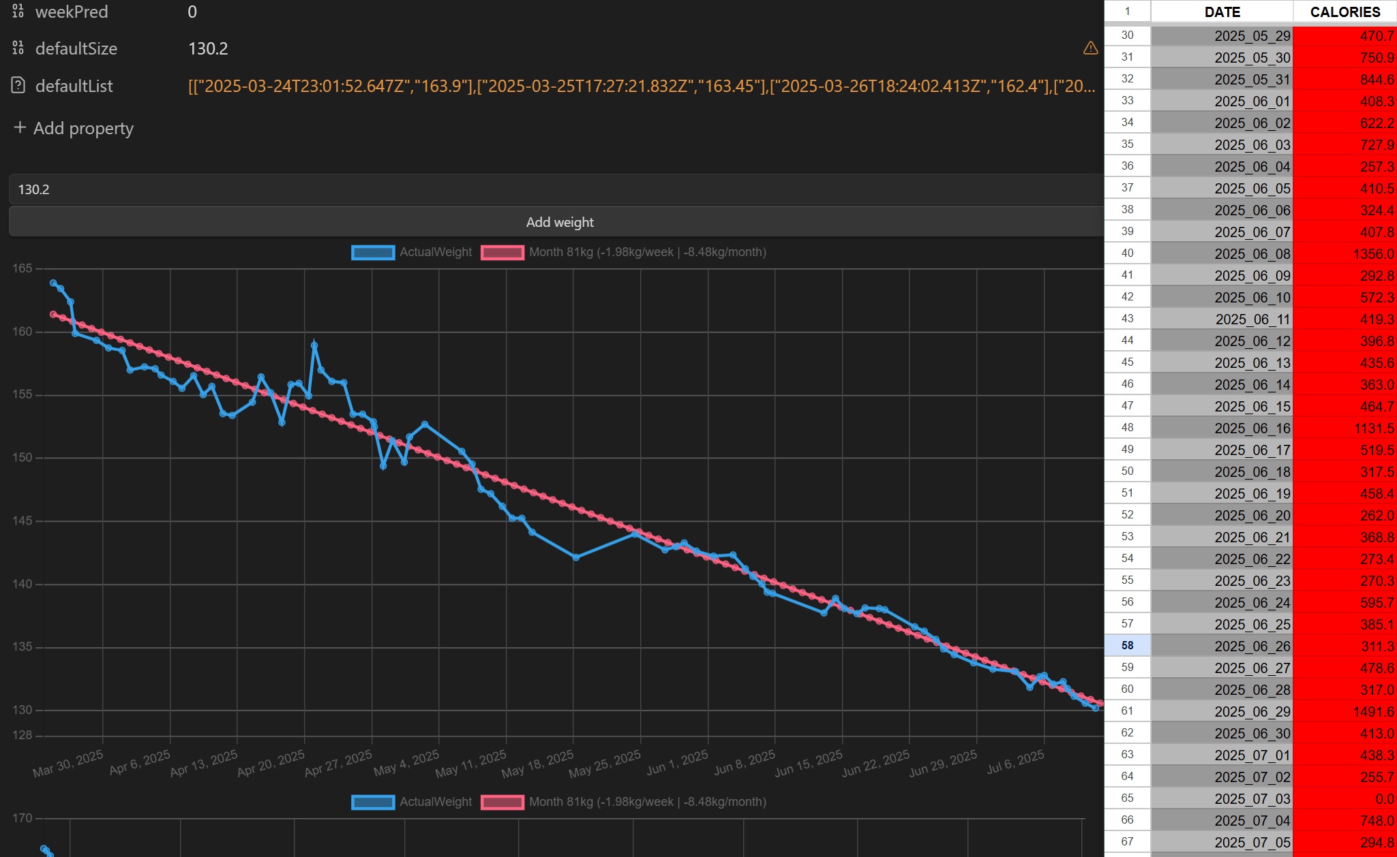Image resolution: width=1397 pixels, height=857 pixels.
Task: Focus the weight input showing 130.2
Action: point(556,189)
